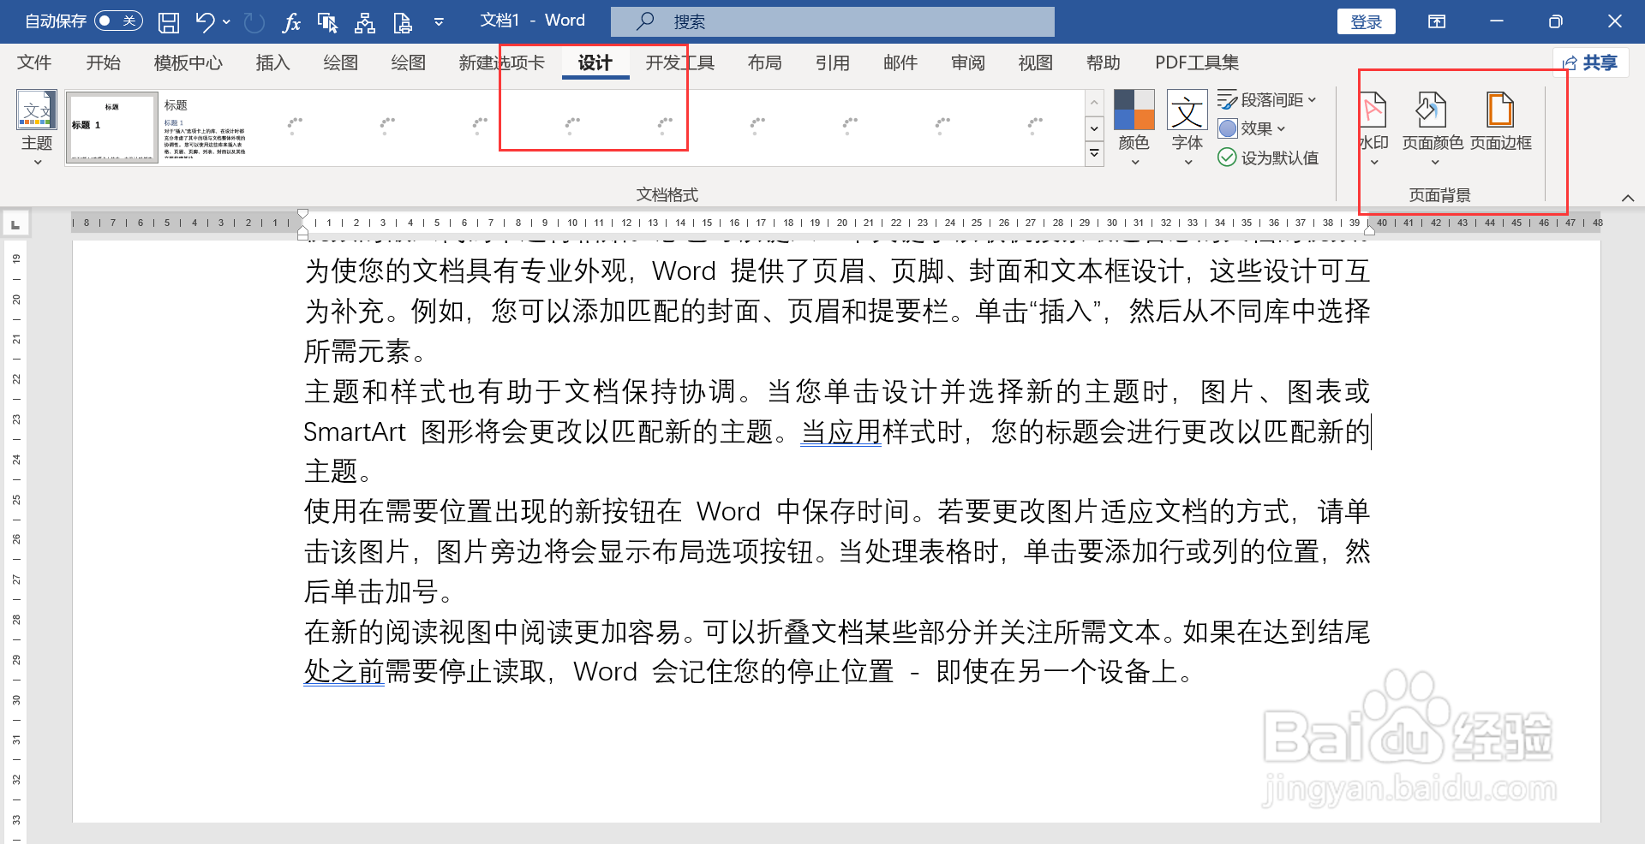Switch to the 引用 tab
1645x844 pixels.
tap(832, 62)
